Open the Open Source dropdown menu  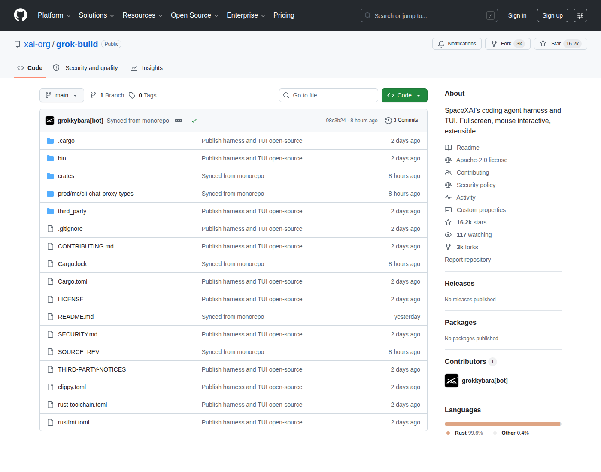pyautogui.click(x=195, y=15)
